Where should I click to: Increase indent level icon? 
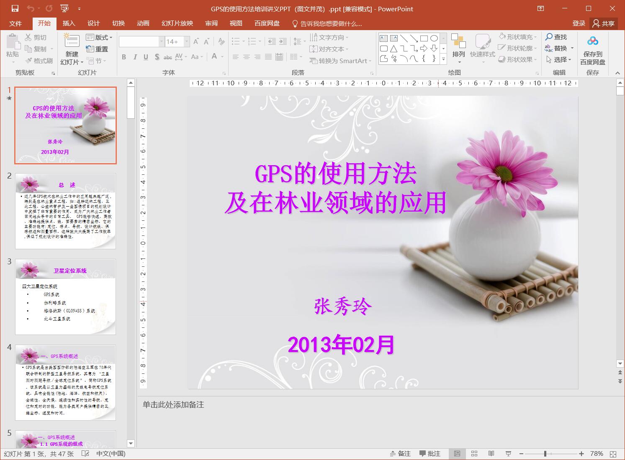(283, 41)
